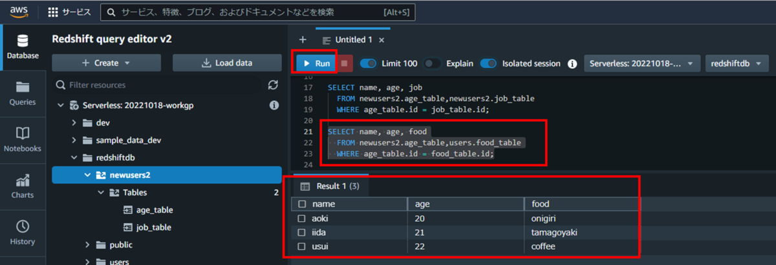
Task: Show Isolated session info
Action: point(572,63)
